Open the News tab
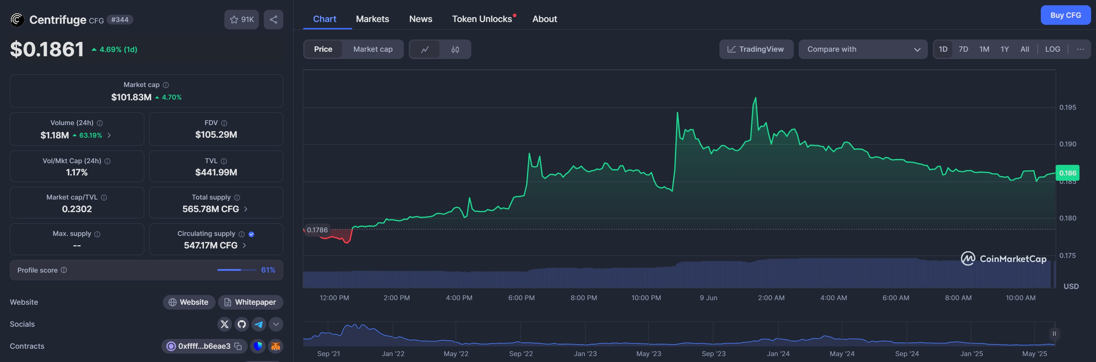This screenshot has width=1096, height=362. pyautogui.click(x=420, y=19)
